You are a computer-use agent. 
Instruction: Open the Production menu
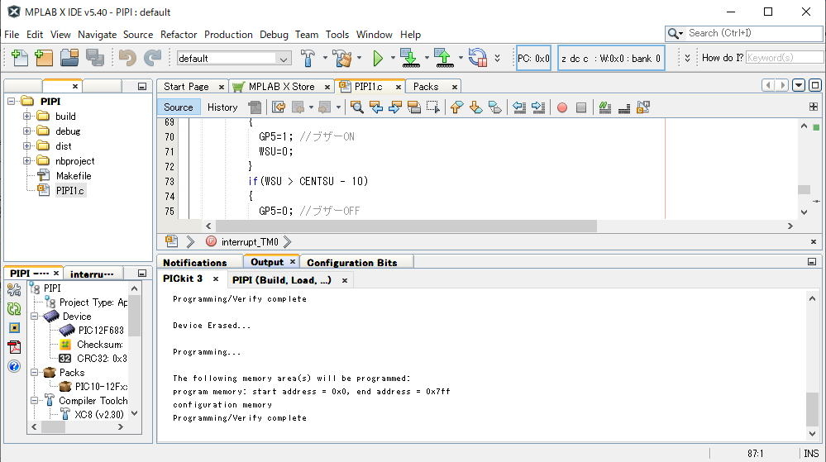click(x=228, y=34)
